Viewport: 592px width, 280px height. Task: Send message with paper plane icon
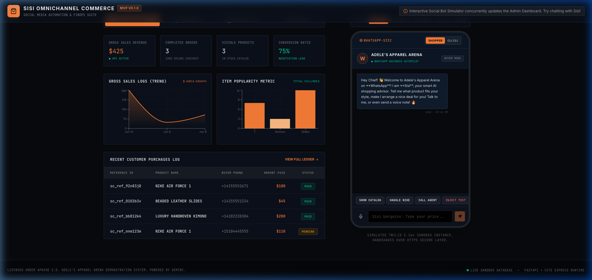pos(460,216)
